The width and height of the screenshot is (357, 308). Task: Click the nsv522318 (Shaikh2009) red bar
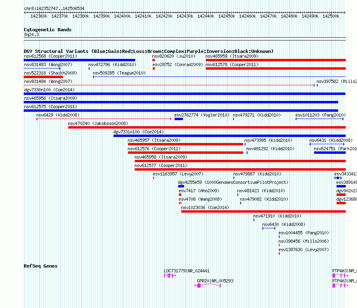click(43, 77)
